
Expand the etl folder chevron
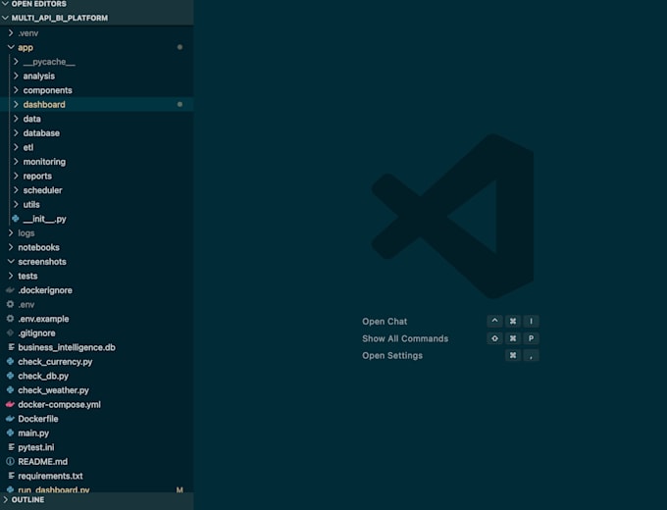point(16,147)
